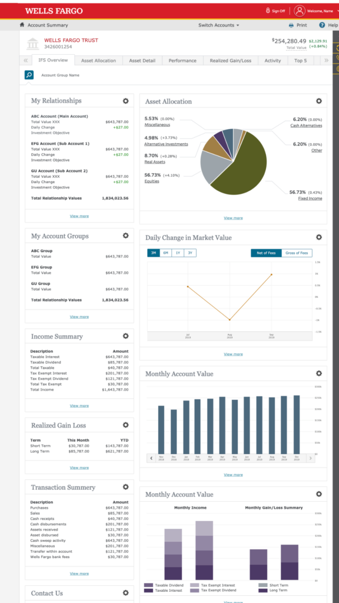Click the Taxable Dividend legend swatch
This screenshot has height=603, width=339.
tap(149, 585)
